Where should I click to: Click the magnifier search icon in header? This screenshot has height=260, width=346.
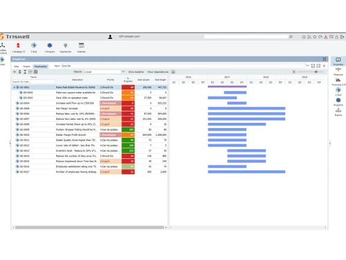291,37
